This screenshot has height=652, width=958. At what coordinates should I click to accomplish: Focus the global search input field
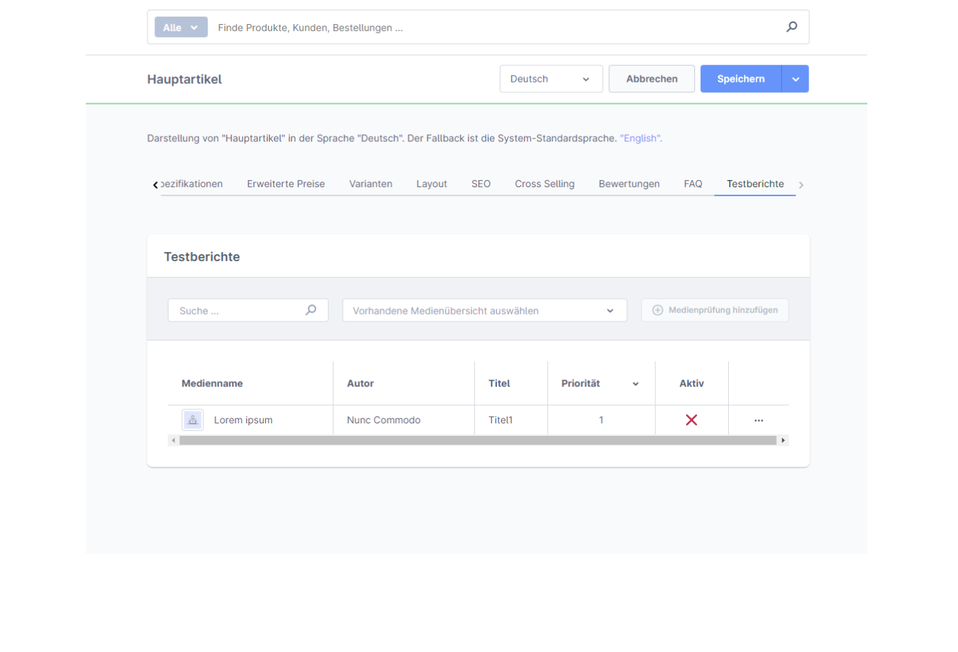pos(498,27)
